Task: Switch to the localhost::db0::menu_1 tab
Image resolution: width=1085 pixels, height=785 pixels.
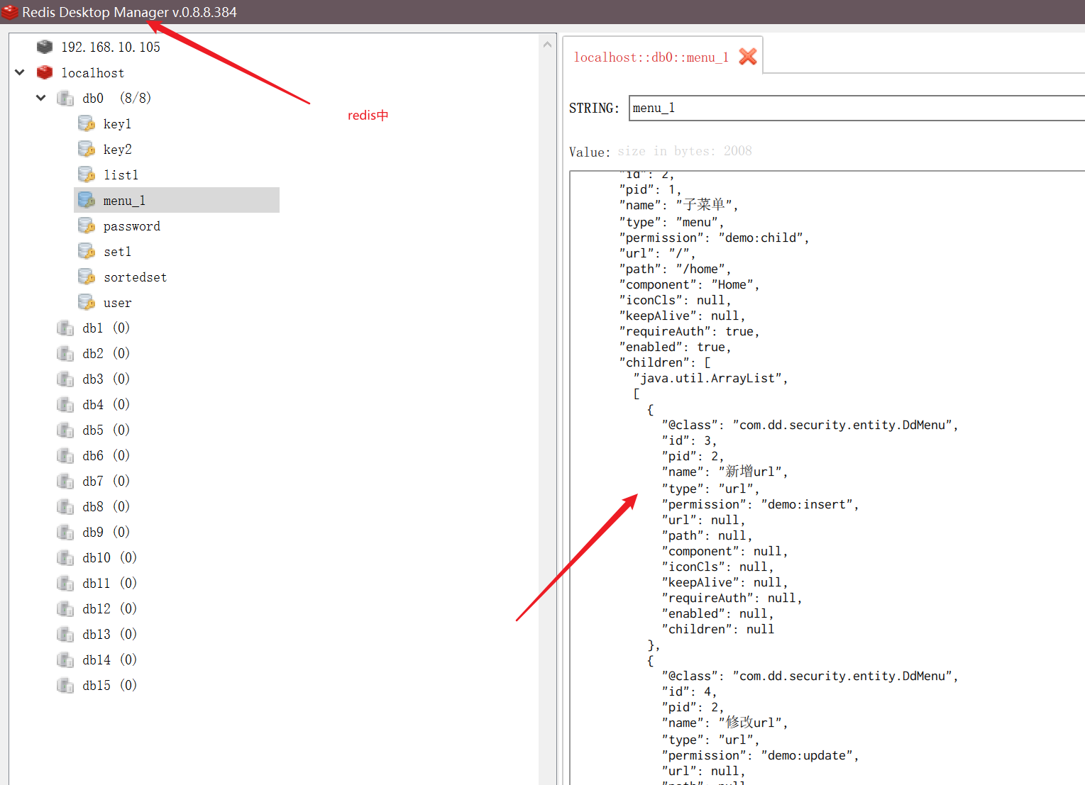Action: (651, 57)
